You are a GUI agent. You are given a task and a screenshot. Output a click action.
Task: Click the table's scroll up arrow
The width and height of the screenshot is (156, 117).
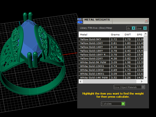tap(146, 34)
